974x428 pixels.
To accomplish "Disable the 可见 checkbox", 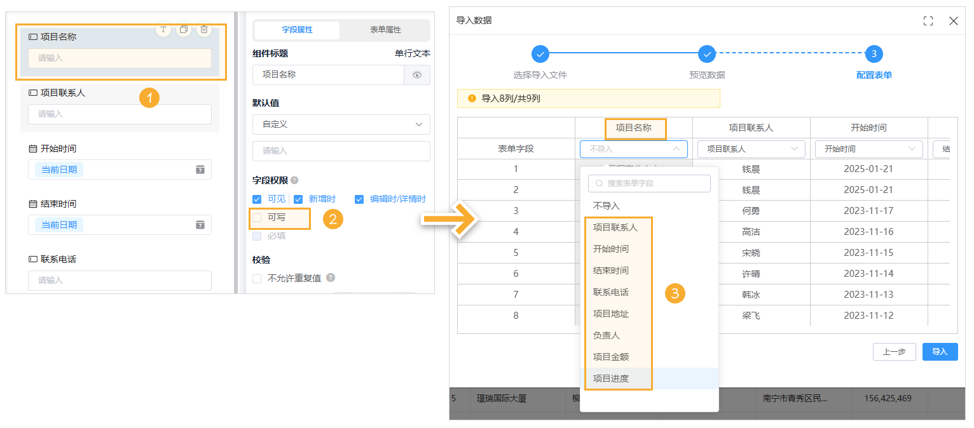I will 257,199.
